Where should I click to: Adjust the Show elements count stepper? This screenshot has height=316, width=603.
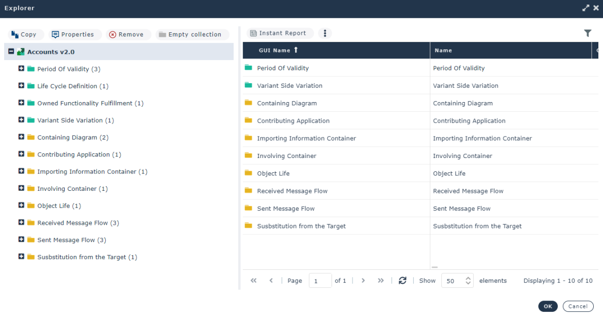pos(468,281)
